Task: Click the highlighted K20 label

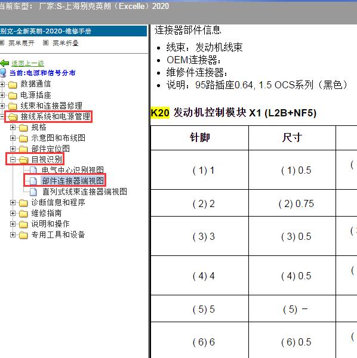Action: 160,113
